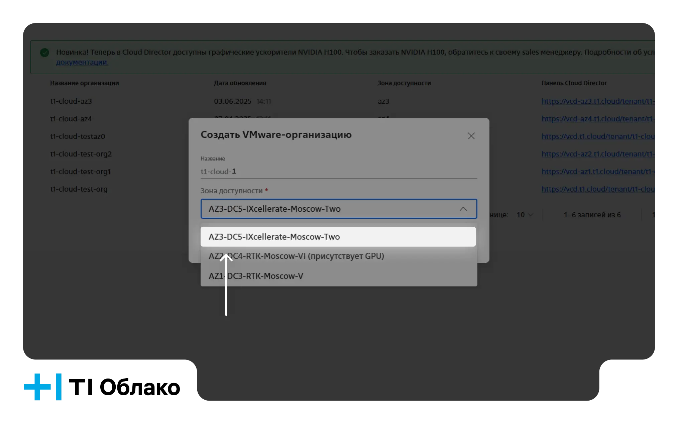Screen dimensions: 678x424
Task: Select AZ2-DC4-RTK-Moscow-VI GPU option
Action: (x=339, y=256)
